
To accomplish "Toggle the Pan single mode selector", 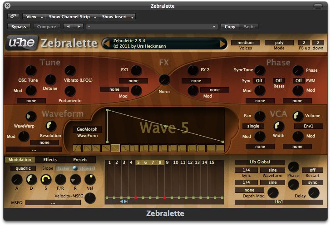I will point(253,126).
